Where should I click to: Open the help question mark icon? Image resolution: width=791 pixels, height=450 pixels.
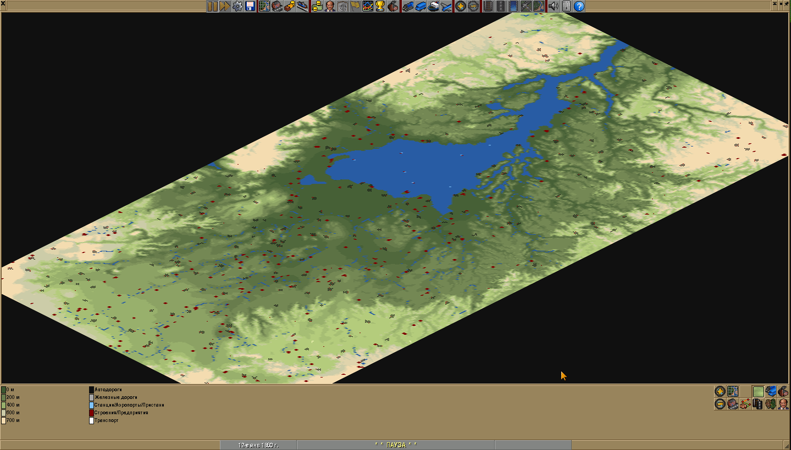coord(579,6)
